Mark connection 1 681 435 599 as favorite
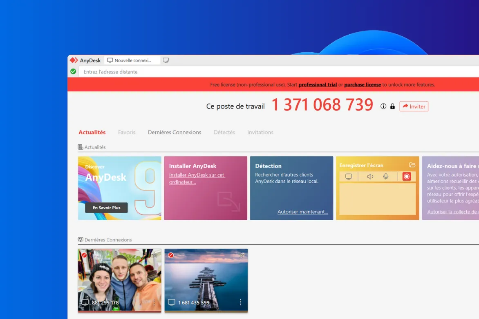The image size is (479, 319). pos(241,254)
